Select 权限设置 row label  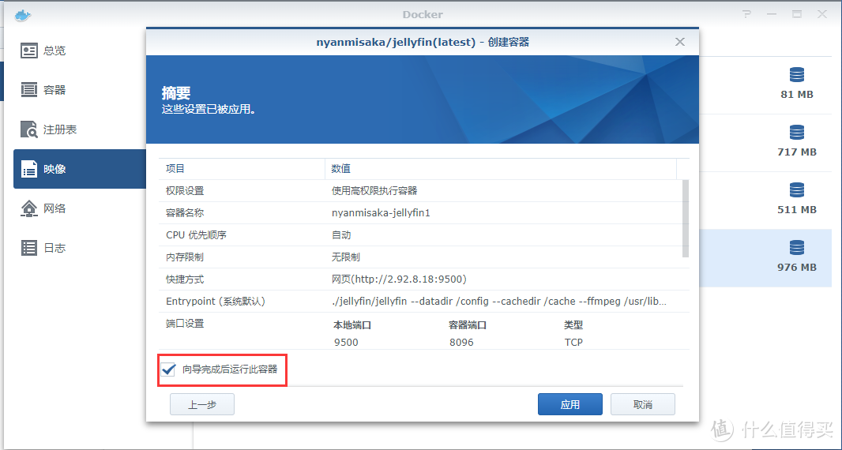pos(185,190)
